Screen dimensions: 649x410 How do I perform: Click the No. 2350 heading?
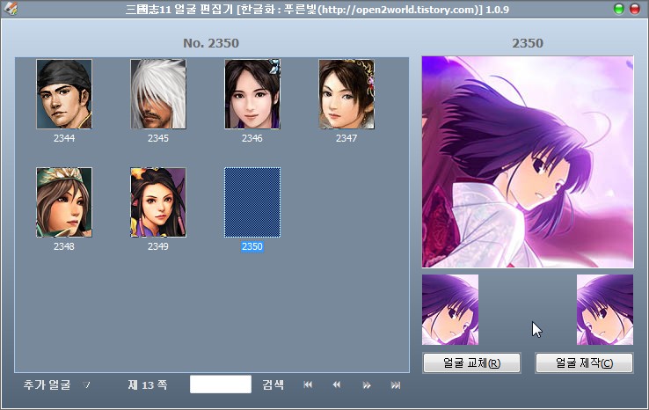(211, 43)
